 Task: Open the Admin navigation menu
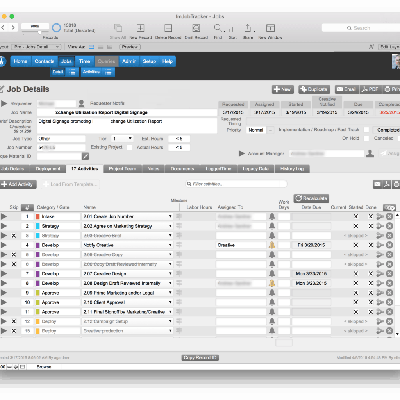pos(129,61)
